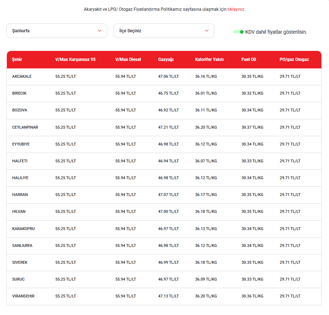Image resolution: width=329 pixels, height=315 pixels.
Task: Click the Kalorifer Yakıtı column header
Action: click(x=209, y=59)
